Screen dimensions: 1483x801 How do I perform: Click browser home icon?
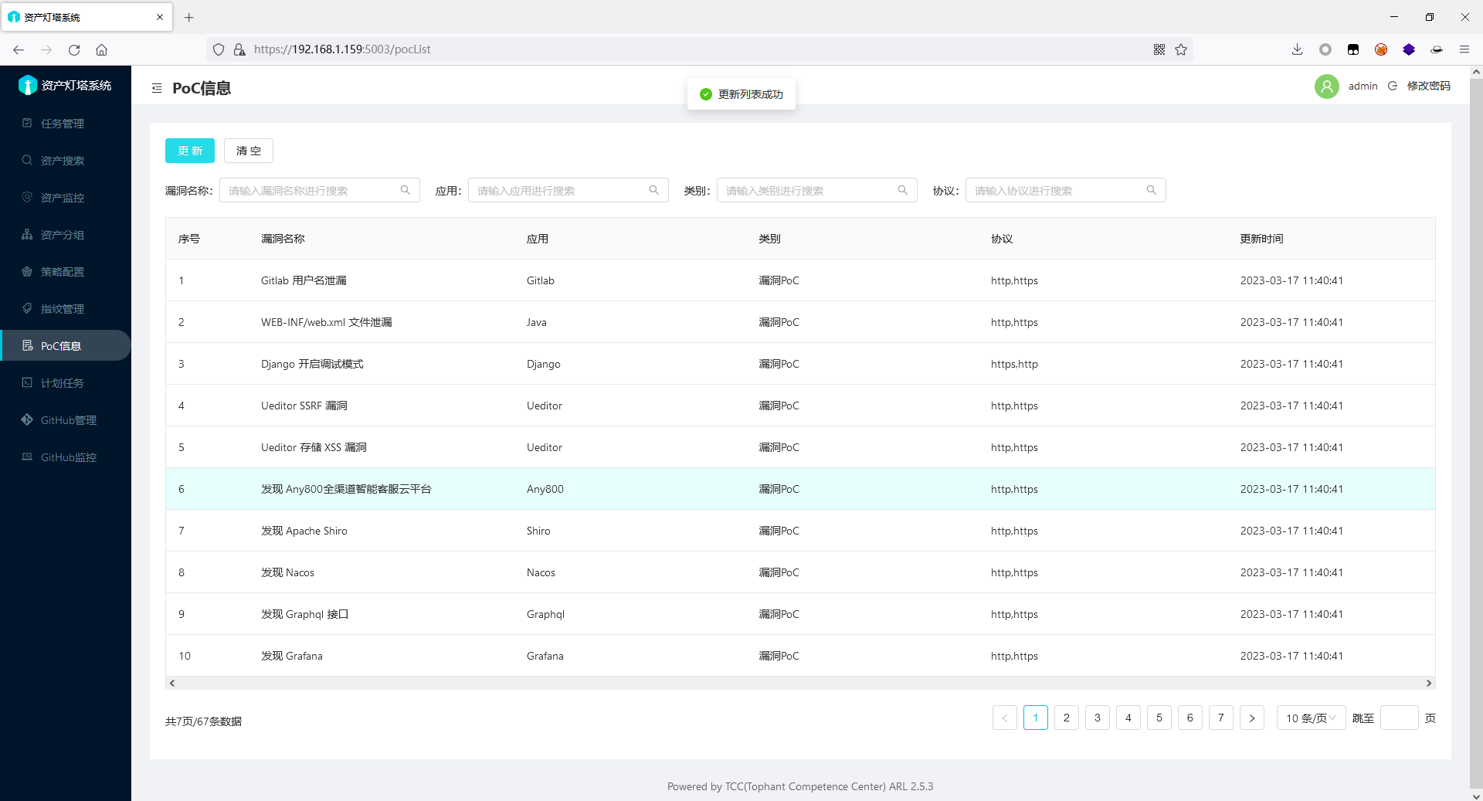click(x=101, y=49)
